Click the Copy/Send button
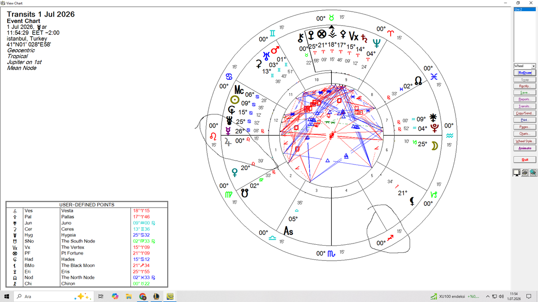 click(x=525, y=113)
